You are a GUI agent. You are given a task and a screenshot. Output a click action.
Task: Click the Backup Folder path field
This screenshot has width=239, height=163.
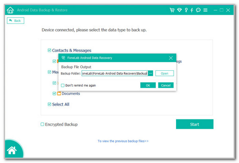[114, 74]
